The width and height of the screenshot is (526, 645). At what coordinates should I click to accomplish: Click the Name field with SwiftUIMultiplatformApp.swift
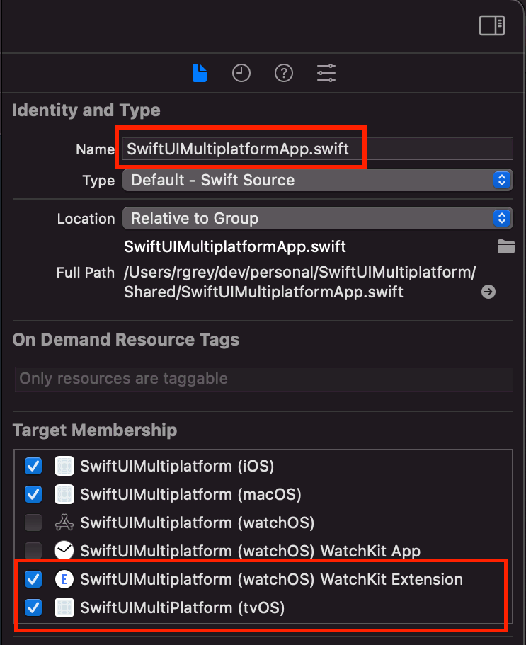316,149
